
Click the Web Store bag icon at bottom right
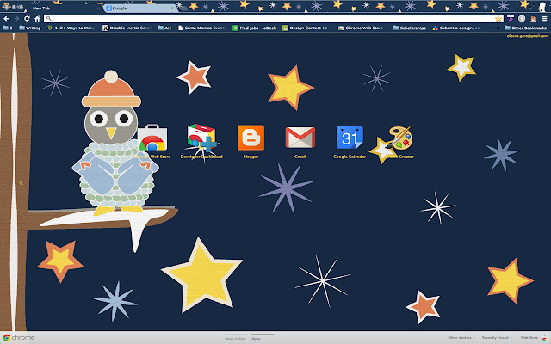pos(545,338)
